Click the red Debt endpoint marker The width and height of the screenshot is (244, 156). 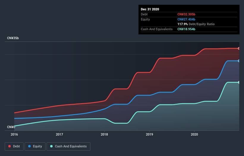coord(239,48)
